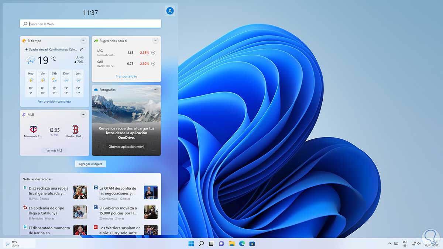
Task: Click the network tray icon
Action: (414, 243)
